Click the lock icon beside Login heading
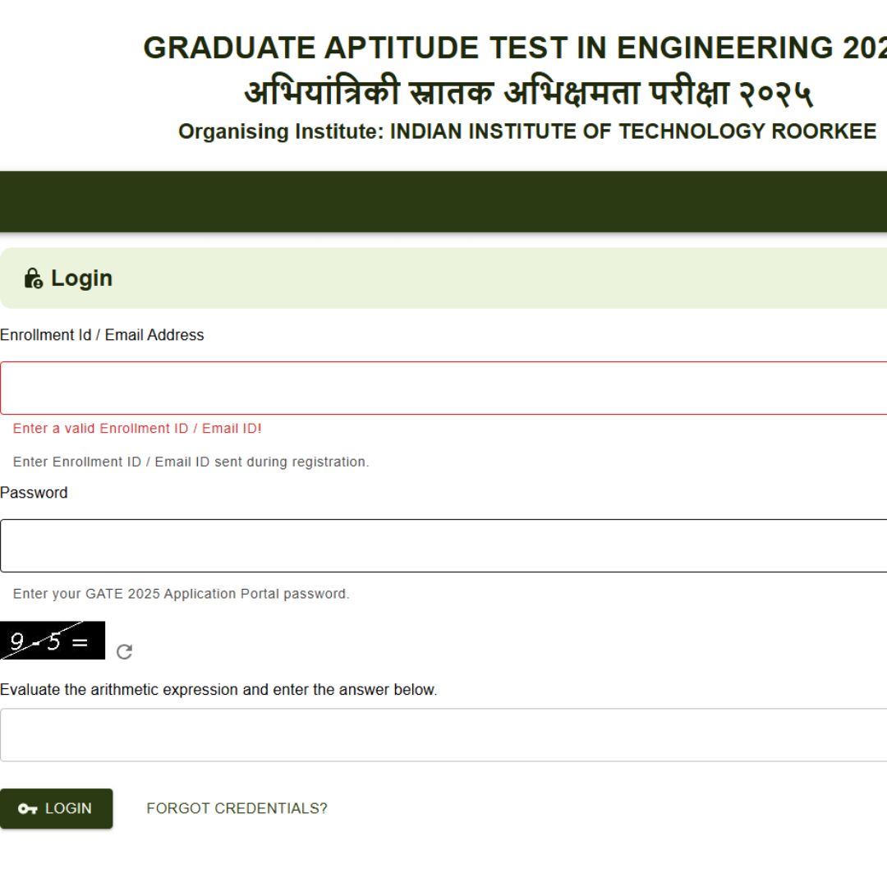This screenshot has width=887, height=887. [x=34, y=278]
